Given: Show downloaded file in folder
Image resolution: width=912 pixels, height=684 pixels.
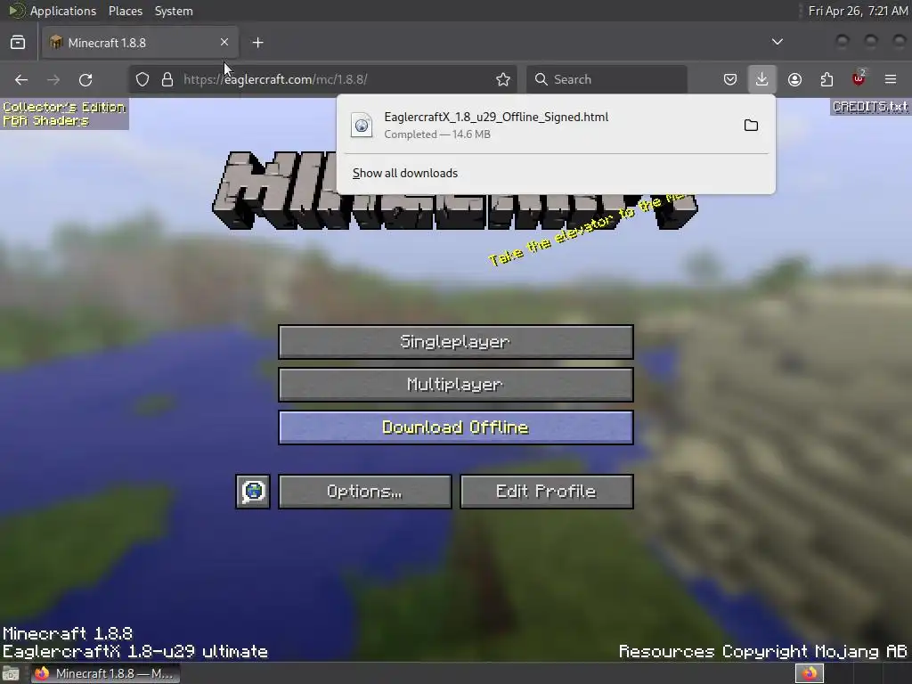Looking at the screenshot, I should click(751, 126).
